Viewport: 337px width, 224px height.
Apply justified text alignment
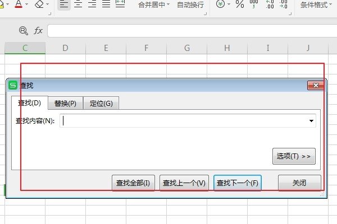pos(106,4)
